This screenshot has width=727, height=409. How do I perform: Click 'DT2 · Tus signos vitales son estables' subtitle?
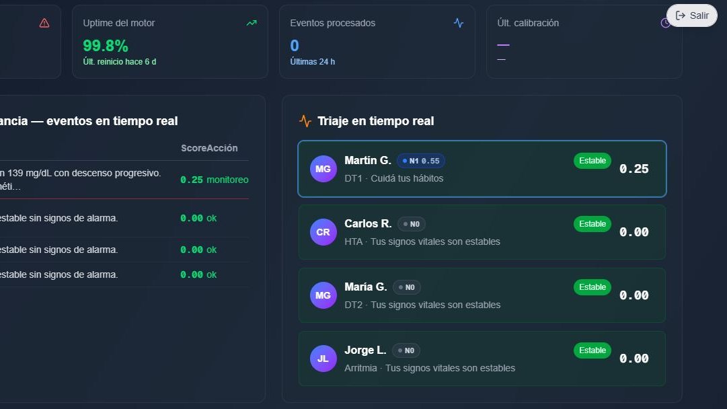(x=422, y=305)
